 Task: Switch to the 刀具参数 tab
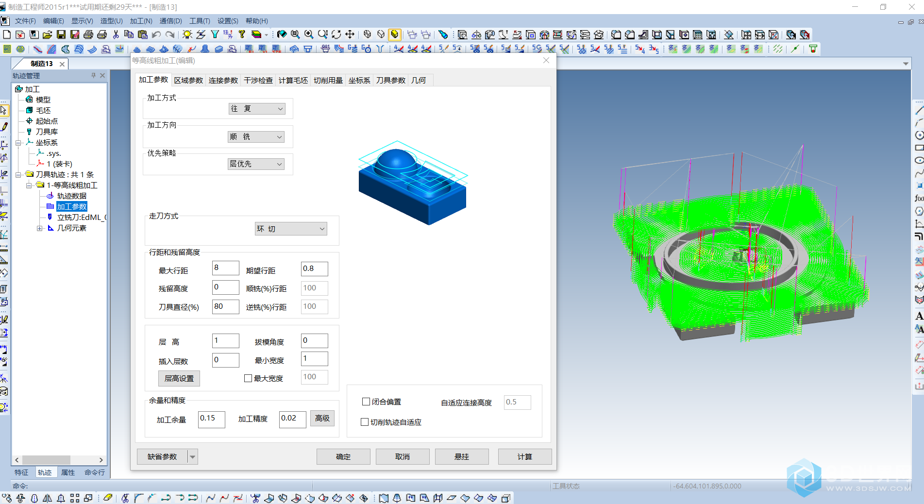(391, 80)
